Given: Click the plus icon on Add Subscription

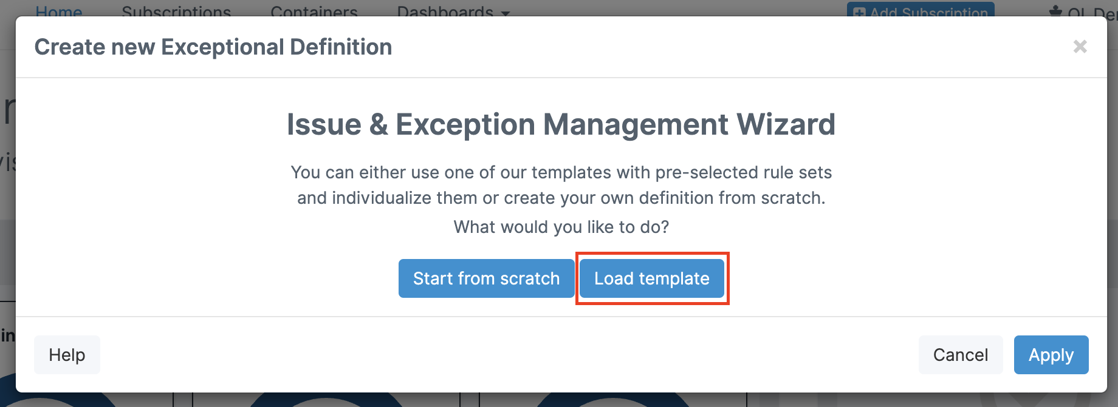Looking at the screenshot, I should coord(859,12).
